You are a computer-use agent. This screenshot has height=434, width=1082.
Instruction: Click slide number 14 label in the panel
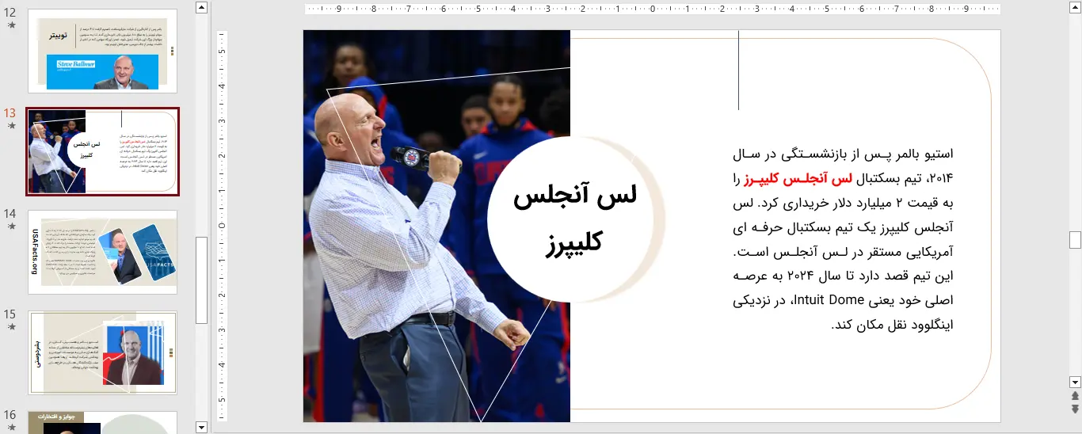(x=10, y=213)
